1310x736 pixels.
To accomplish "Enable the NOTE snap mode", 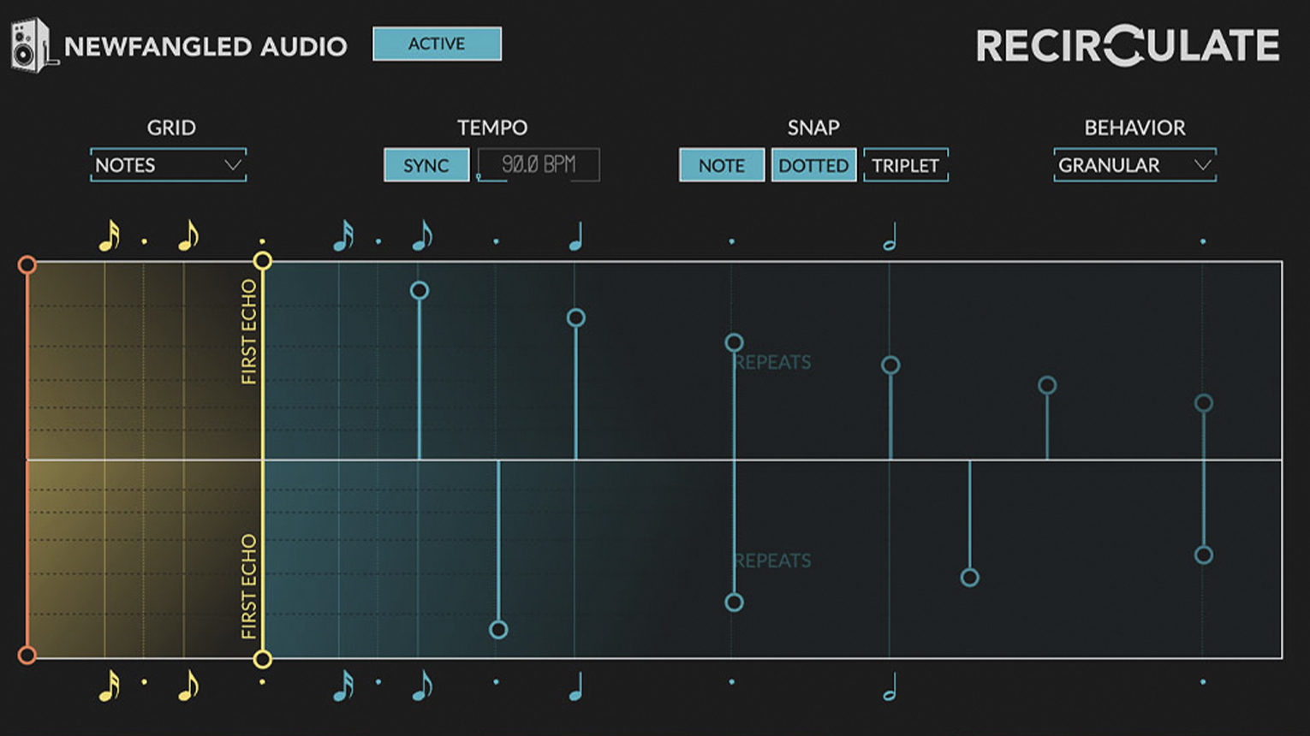I will (x=721, y=164).
